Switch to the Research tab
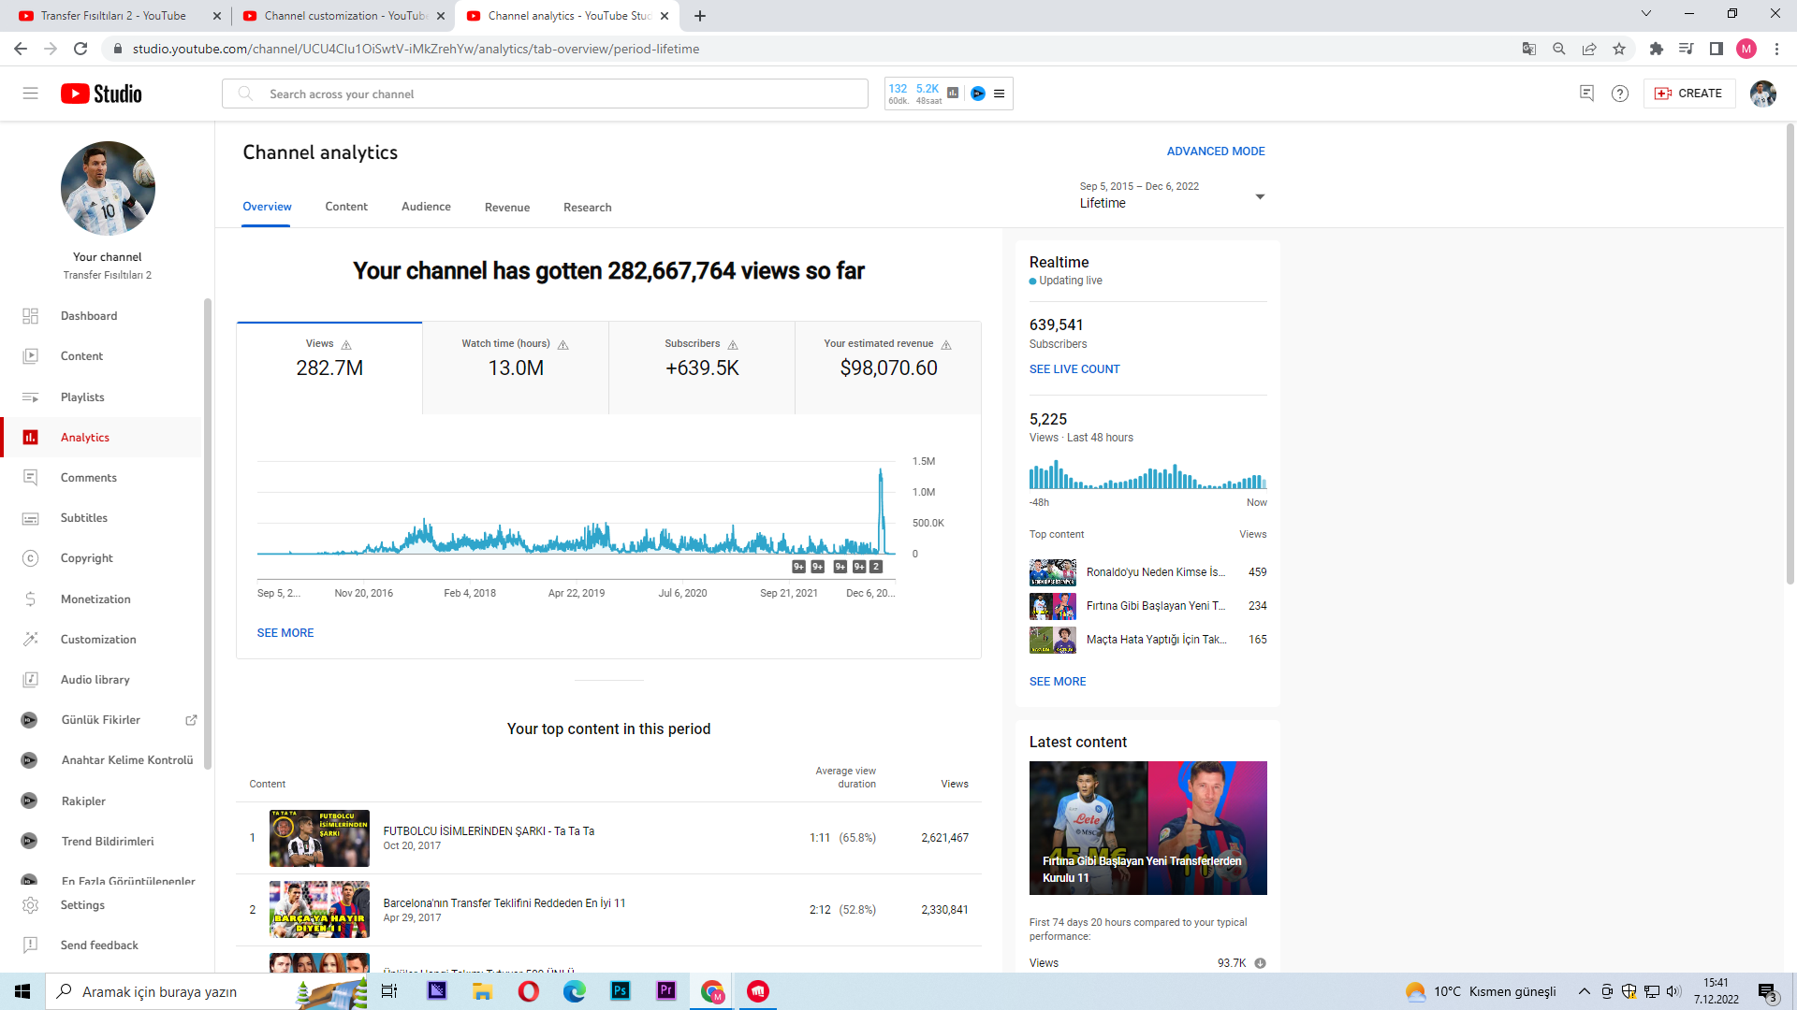Viewport: 1797px width, 1010px height. click(588, 208)
